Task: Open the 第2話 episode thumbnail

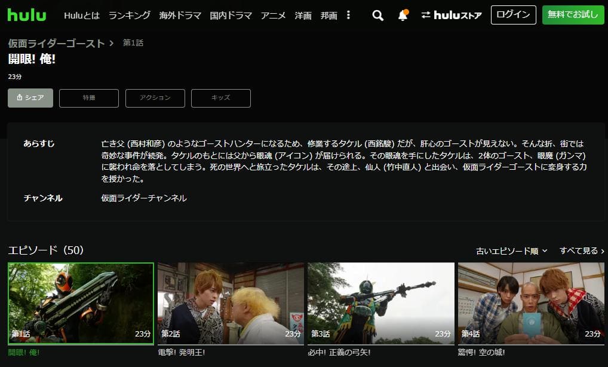Action: point(231,304)
